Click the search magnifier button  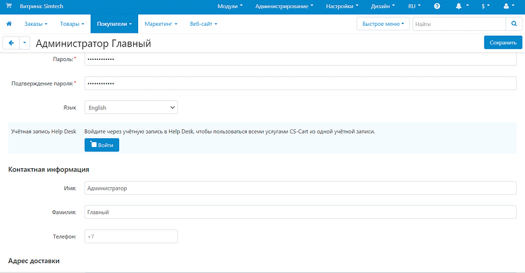click(x=514, y=24)
